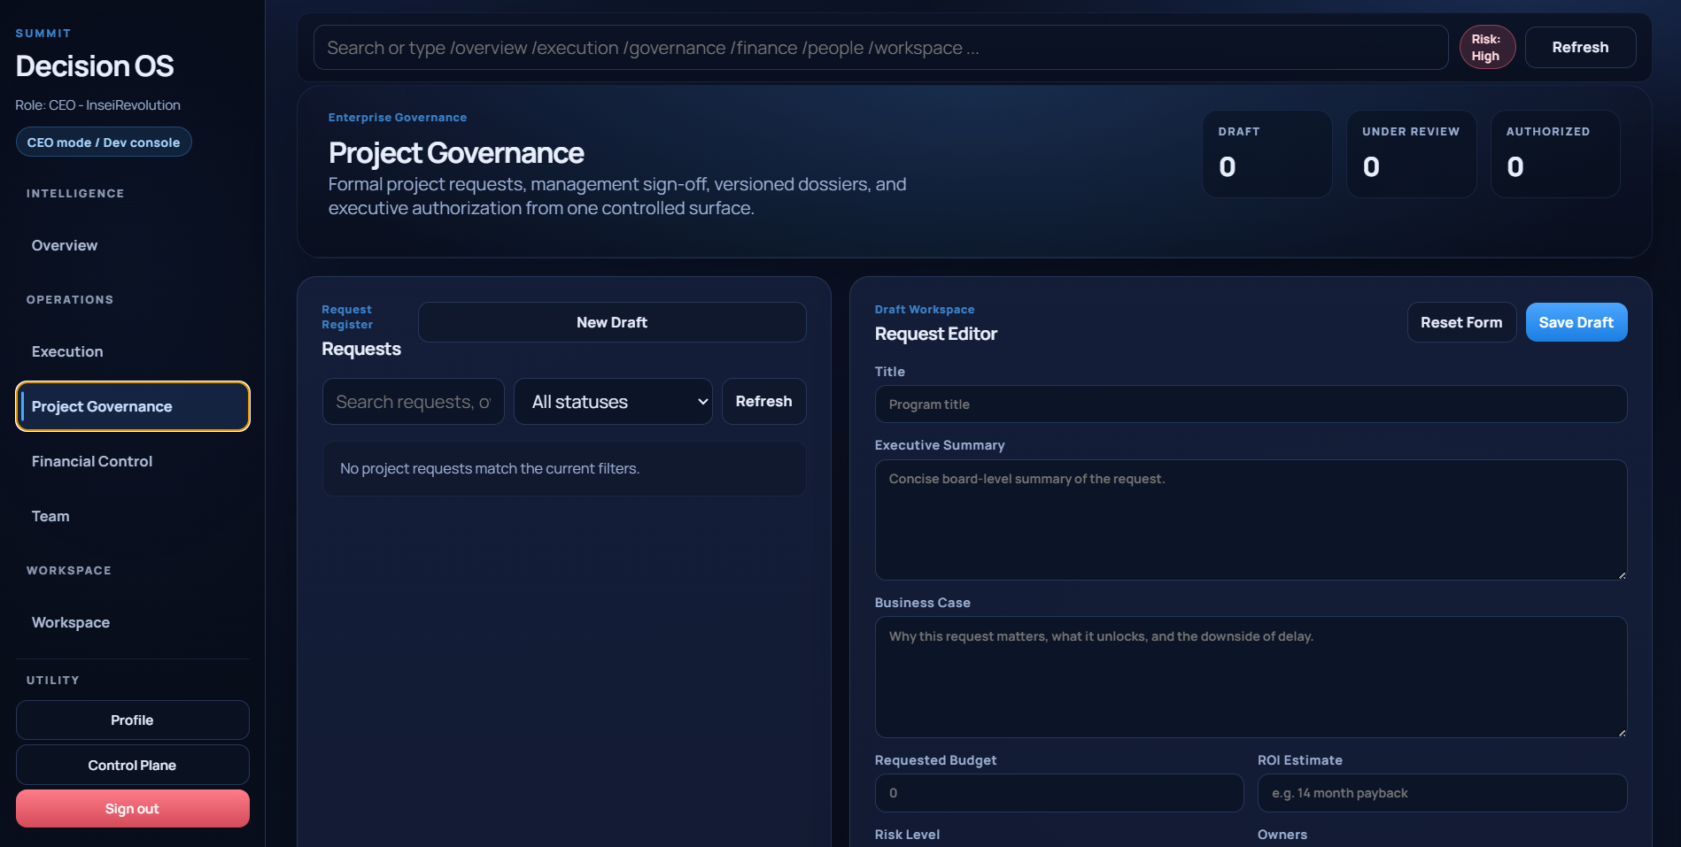Click the Risk: High indicator

[x=1487, y=48]
